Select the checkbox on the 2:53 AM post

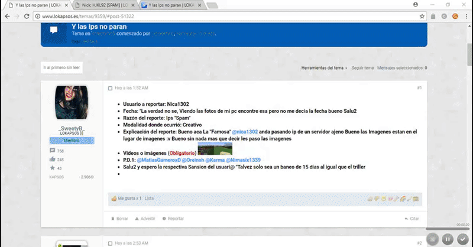click(x=110, y=243)
